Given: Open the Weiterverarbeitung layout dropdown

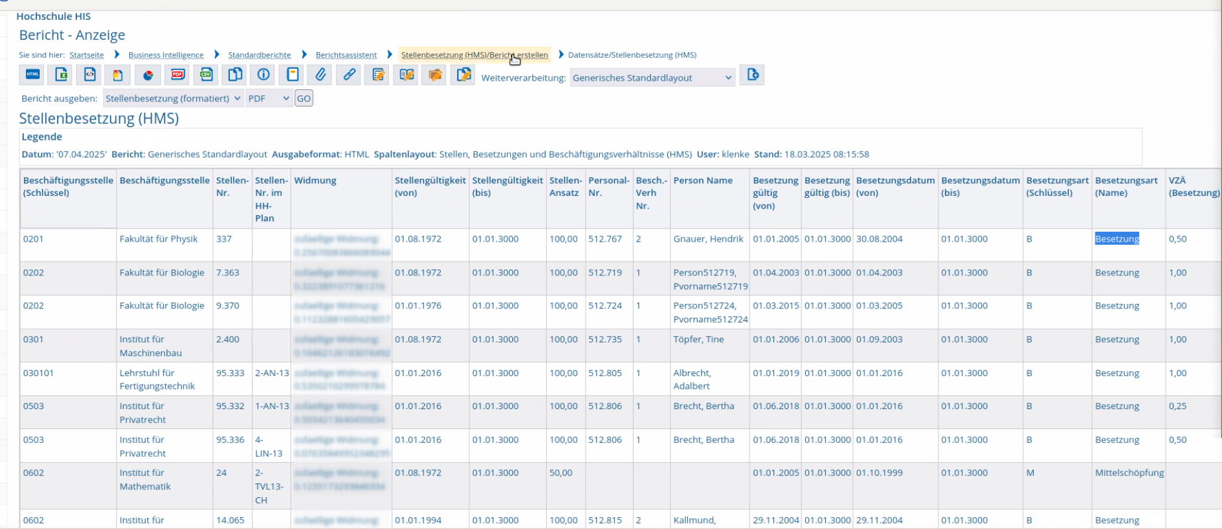Looking at the screenshot, I should pos(652,78).
